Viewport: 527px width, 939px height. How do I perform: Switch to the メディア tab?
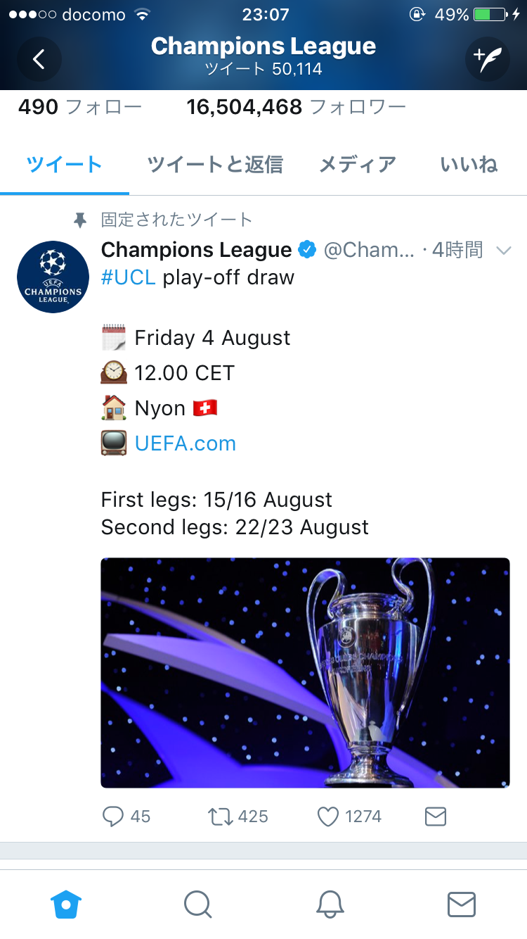(x=358, y=165)
